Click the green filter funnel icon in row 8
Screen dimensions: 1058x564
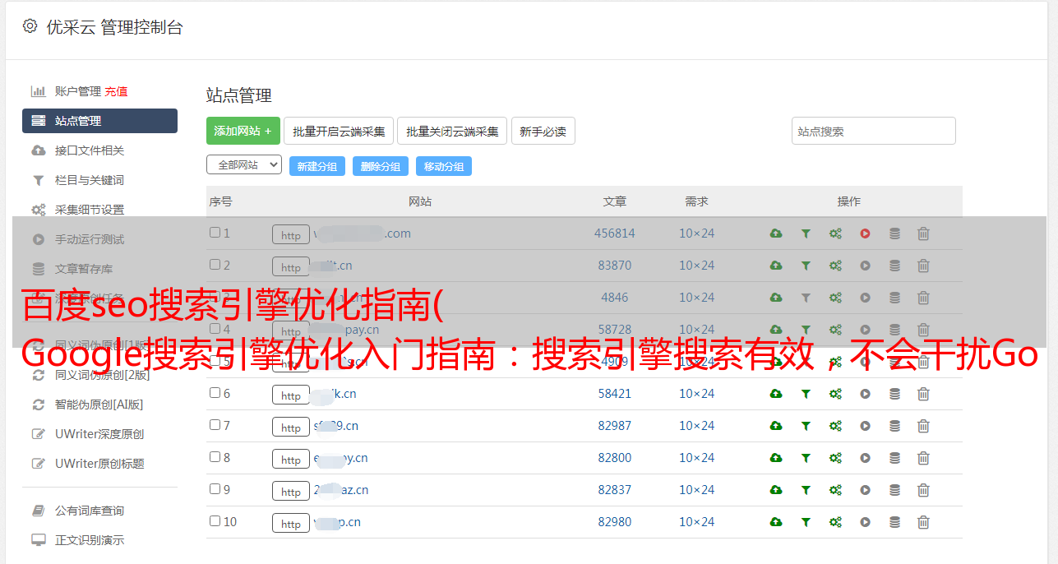806,458
